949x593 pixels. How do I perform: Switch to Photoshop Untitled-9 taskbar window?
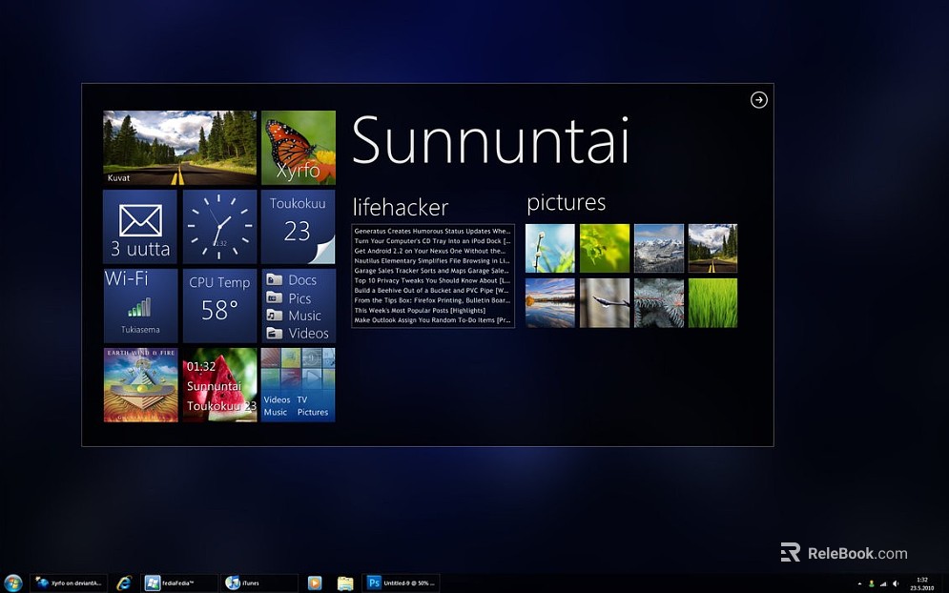[401, 583]
